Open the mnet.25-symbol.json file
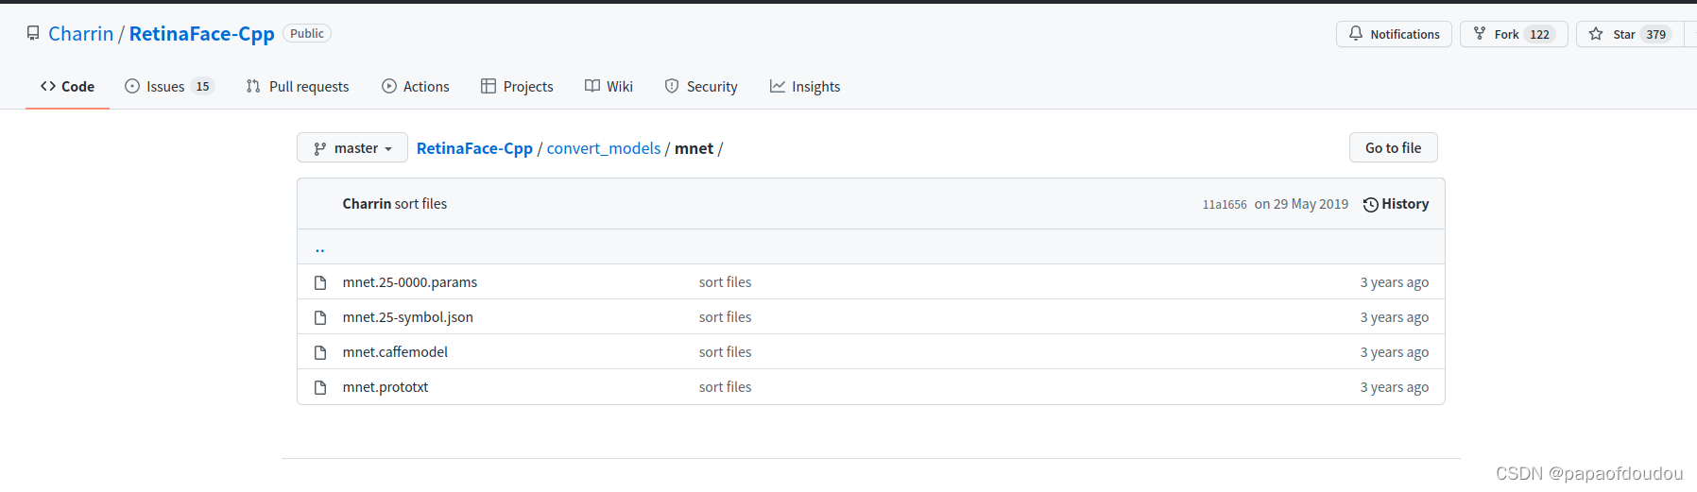The height and width of the screenshot is (492, 1697). [x=408, y=317]
